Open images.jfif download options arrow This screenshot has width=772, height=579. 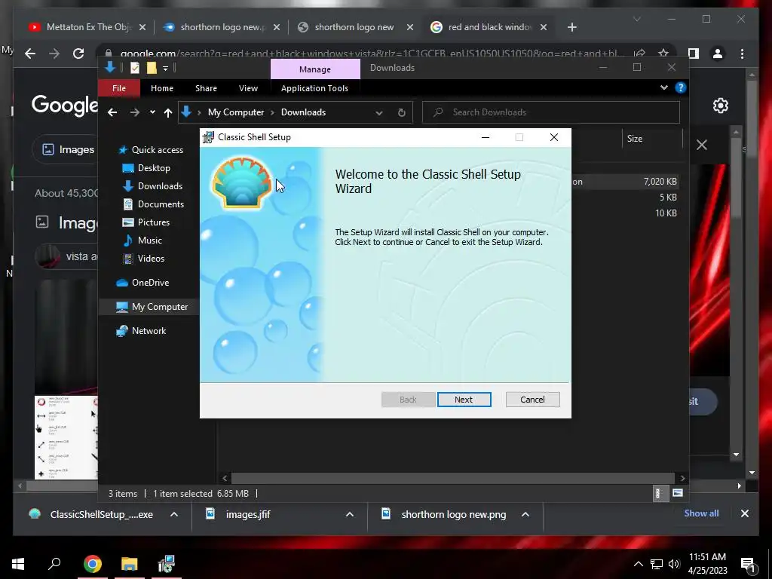pos(350,514)
